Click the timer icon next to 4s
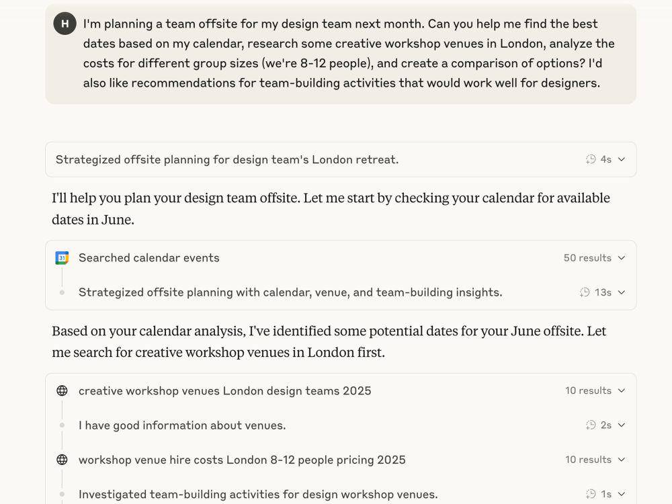Viewport: 672px width, 504px height. coord(591,159)
